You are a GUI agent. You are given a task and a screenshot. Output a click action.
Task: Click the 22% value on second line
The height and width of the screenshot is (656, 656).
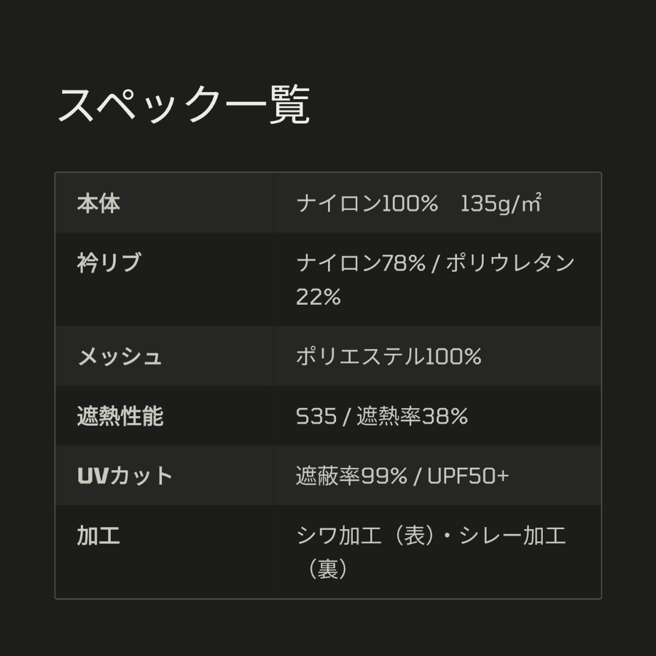tap(318, 297)
